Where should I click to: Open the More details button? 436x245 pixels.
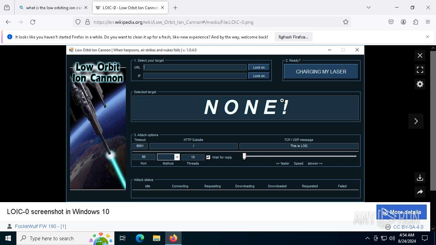(x=402, y=212)
